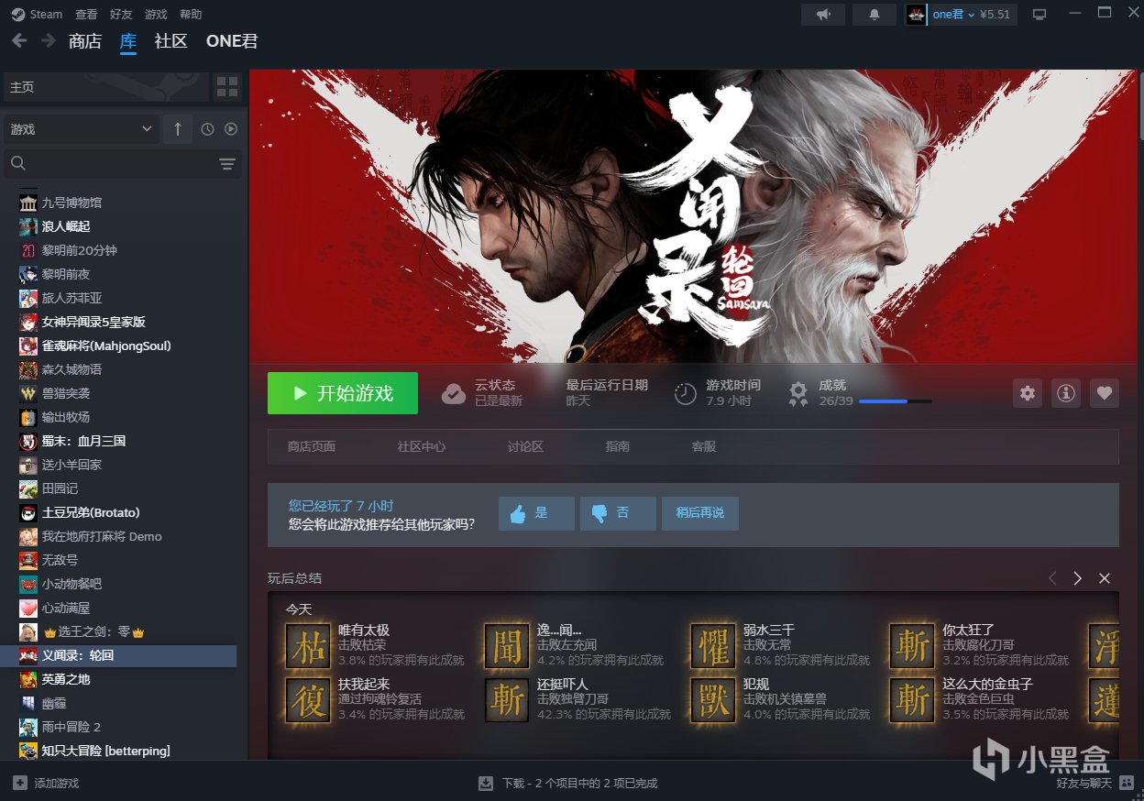Open the 犯规 achievement icon
This screenshot has height=801, width=1144.
tap(713, 701)
